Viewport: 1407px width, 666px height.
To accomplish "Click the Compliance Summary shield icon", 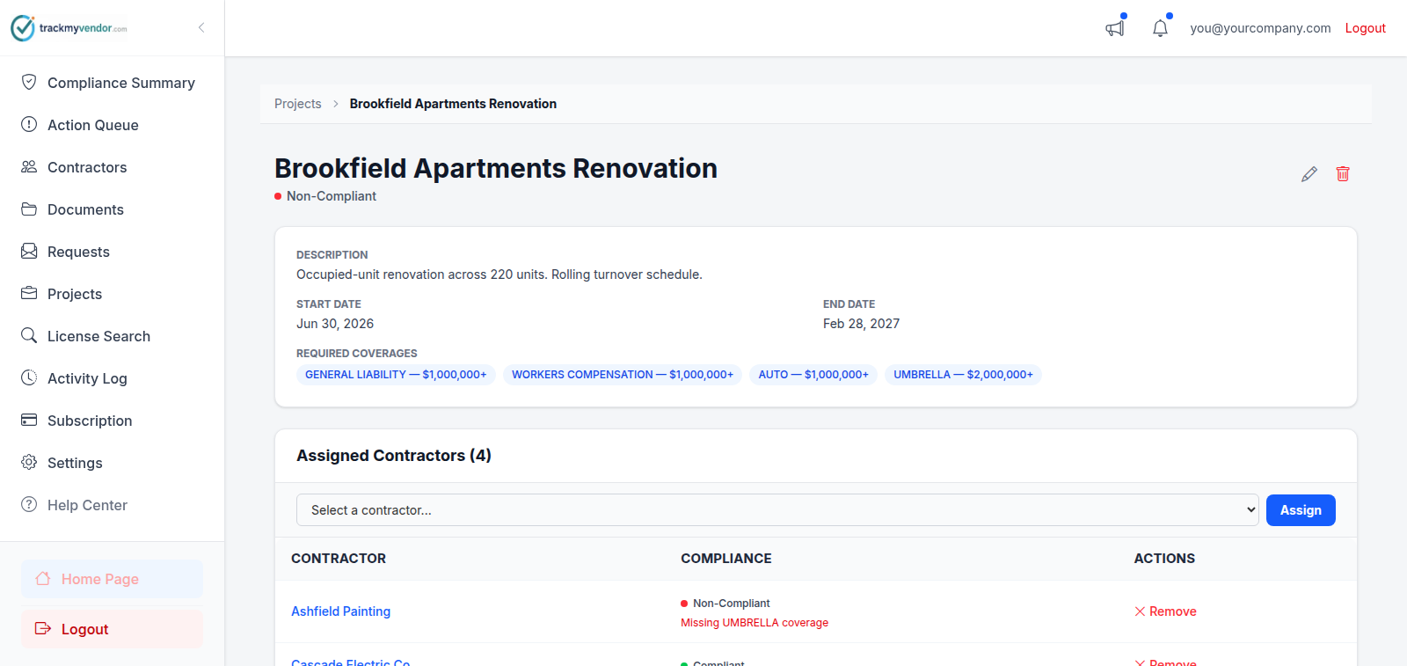I will tap(29, 82).
